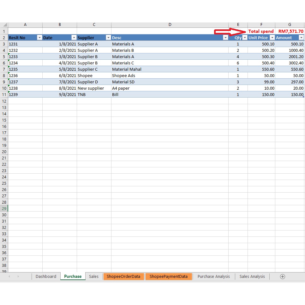
Task: Switch to the Sales sheet tab
Action: (x=94, y=277)
